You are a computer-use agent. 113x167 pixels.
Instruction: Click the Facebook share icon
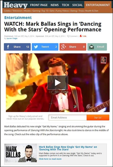pos(8,47)
